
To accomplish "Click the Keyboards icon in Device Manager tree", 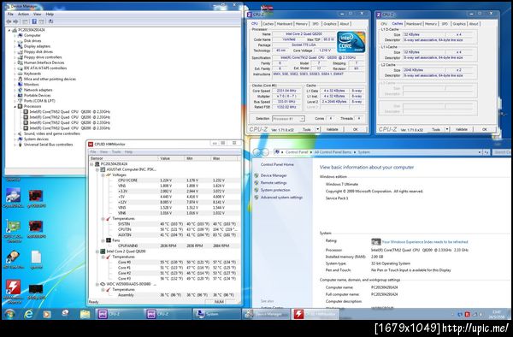I will point(20,74).
